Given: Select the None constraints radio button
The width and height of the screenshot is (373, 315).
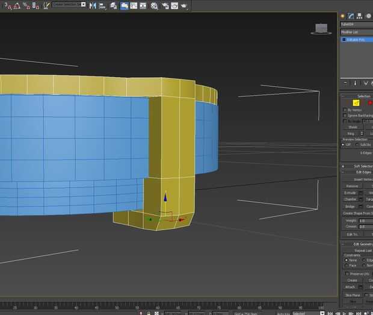Looking at the screenshot, I should (346, 260).
